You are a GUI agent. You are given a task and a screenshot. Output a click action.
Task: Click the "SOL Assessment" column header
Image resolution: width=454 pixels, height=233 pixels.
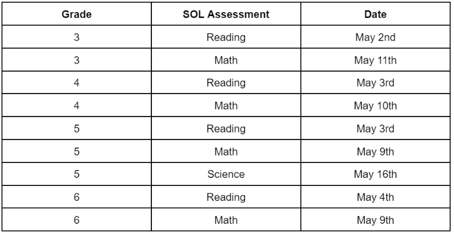(226, 14)
